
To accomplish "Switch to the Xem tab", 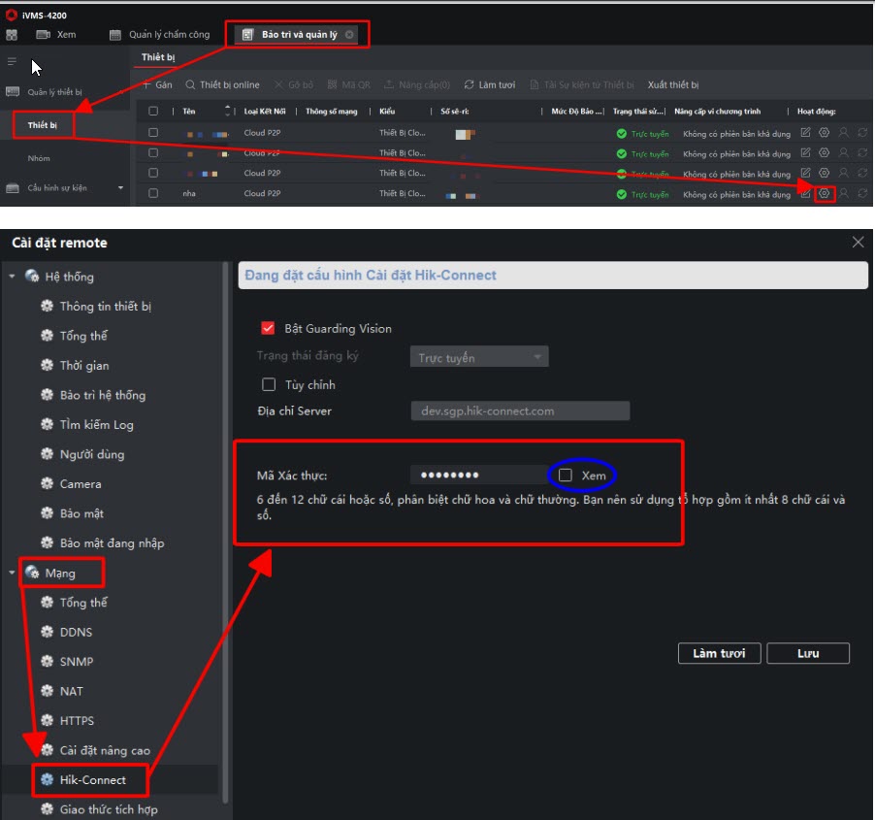I will (x=56, y=35).
